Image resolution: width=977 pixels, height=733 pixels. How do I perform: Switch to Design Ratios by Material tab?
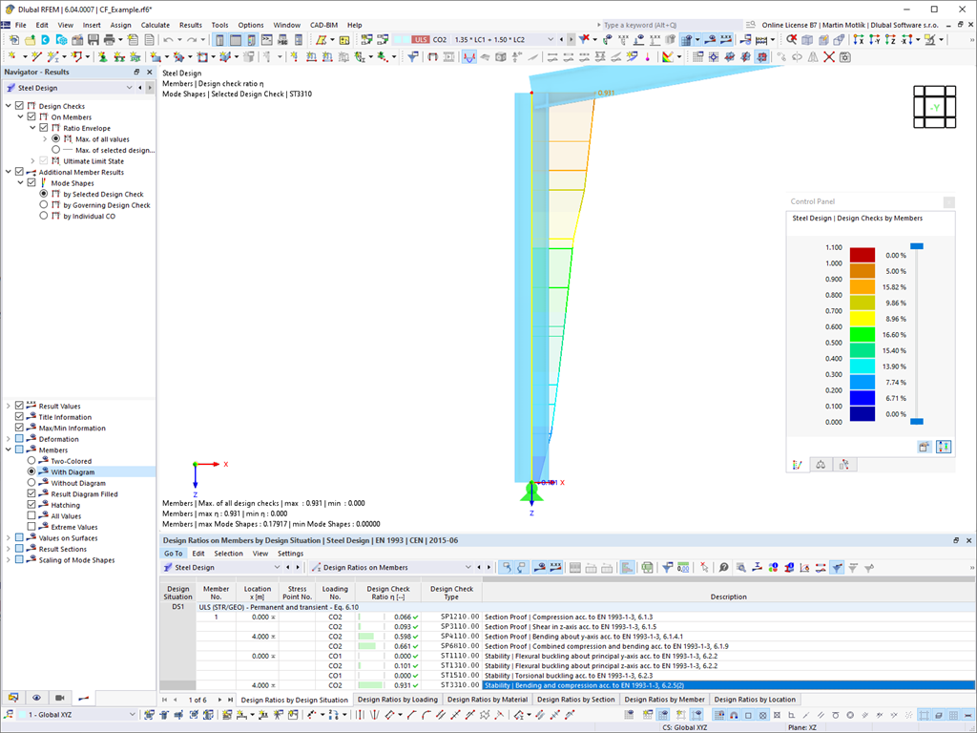coord(488,700)
